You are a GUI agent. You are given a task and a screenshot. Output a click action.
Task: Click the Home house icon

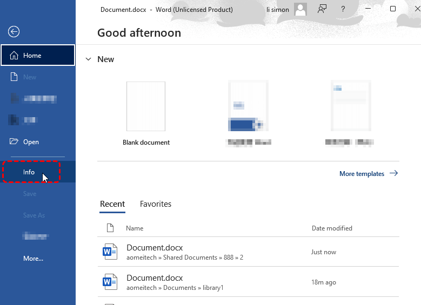(14, 55)
